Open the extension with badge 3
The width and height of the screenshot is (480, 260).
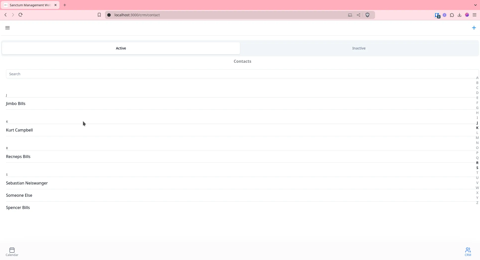pos(437,15)
